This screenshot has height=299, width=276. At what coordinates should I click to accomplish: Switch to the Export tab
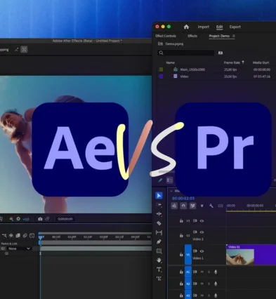(x=235, y=27)
